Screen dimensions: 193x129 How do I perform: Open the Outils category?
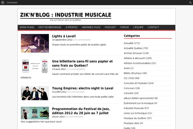coord(130,128)
